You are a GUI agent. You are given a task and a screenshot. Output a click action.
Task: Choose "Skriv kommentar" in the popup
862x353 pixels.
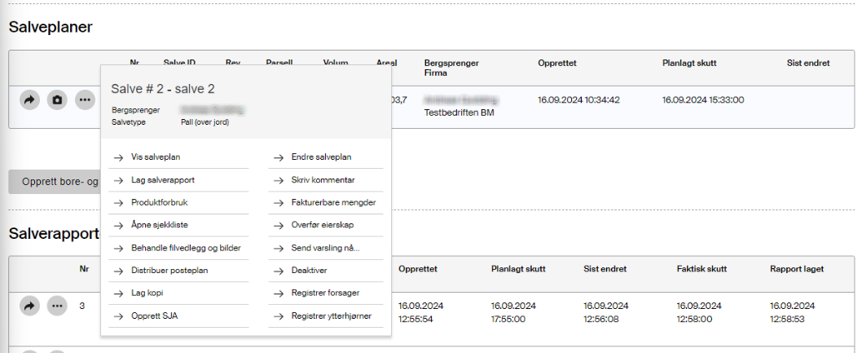pos(323,180)
